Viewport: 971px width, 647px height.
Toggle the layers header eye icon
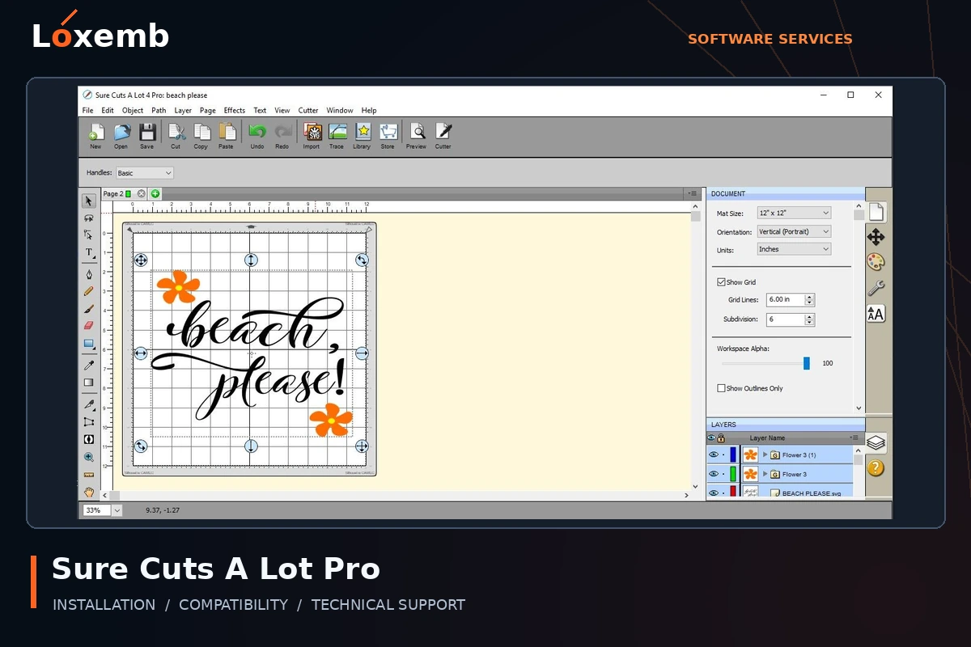click(711, 438)
